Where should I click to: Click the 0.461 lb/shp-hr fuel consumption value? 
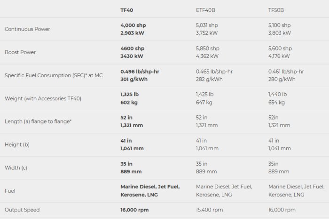(286, 71)
